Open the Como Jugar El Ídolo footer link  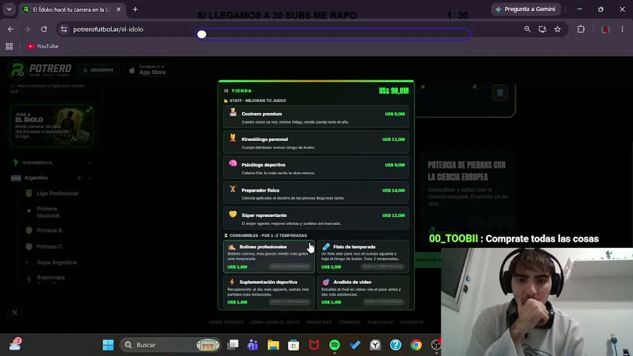(x=275, y=322)
